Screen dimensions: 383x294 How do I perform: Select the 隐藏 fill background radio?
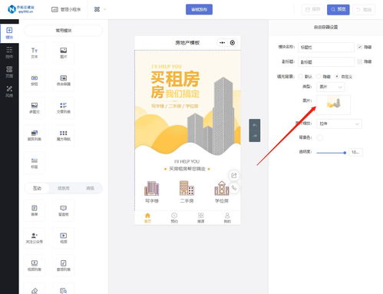tap(319, 77)
